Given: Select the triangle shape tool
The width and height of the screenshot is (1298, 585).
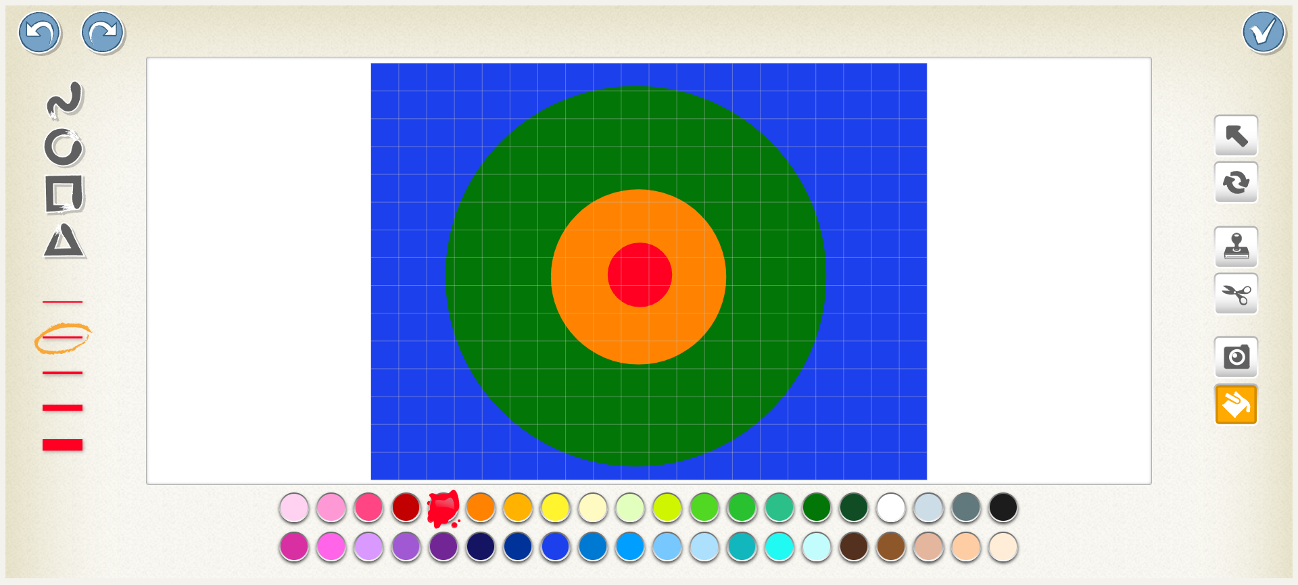Looking at the screenshot, I should point(64,241).
